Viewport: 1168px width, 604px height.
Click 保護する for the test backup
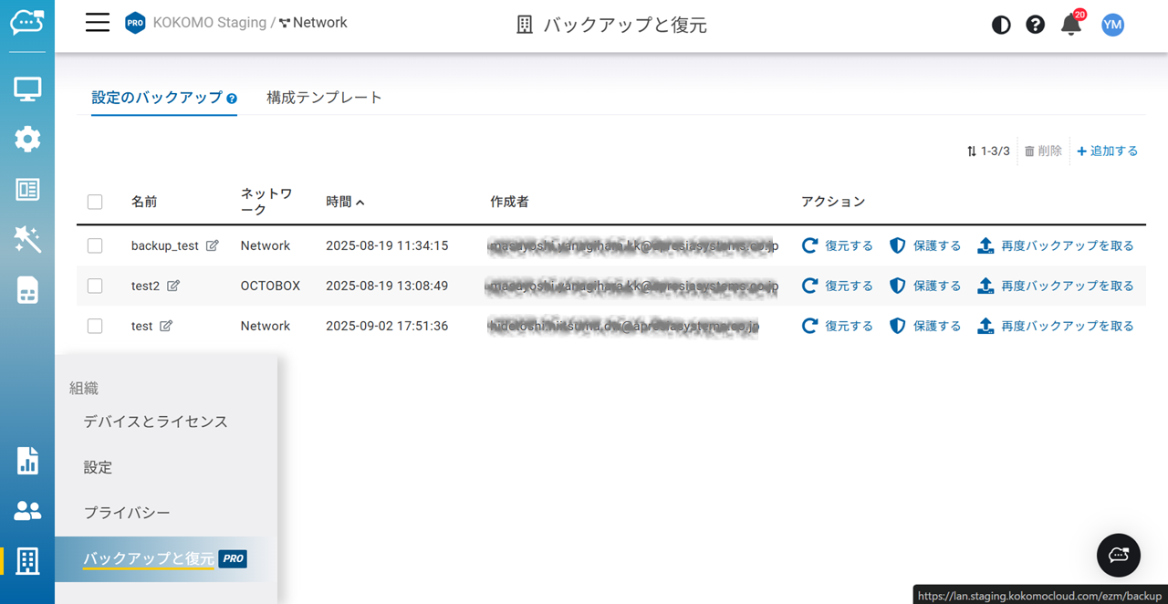pos(925,326)
